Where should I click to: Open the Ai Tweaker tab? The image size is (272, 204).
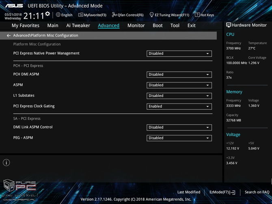pyautogui.click(x=78, y=26)
